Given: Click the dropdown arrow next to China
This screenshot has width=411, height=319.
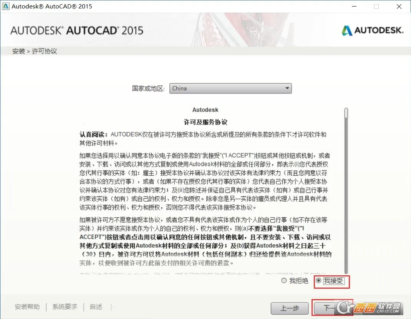Looking at the screenshot, I should point(286,88).
